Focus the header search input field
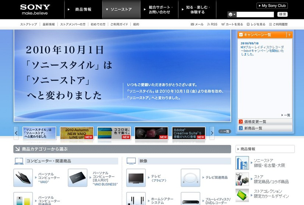The width and height of the screenshot is (304, 205). 255,14
